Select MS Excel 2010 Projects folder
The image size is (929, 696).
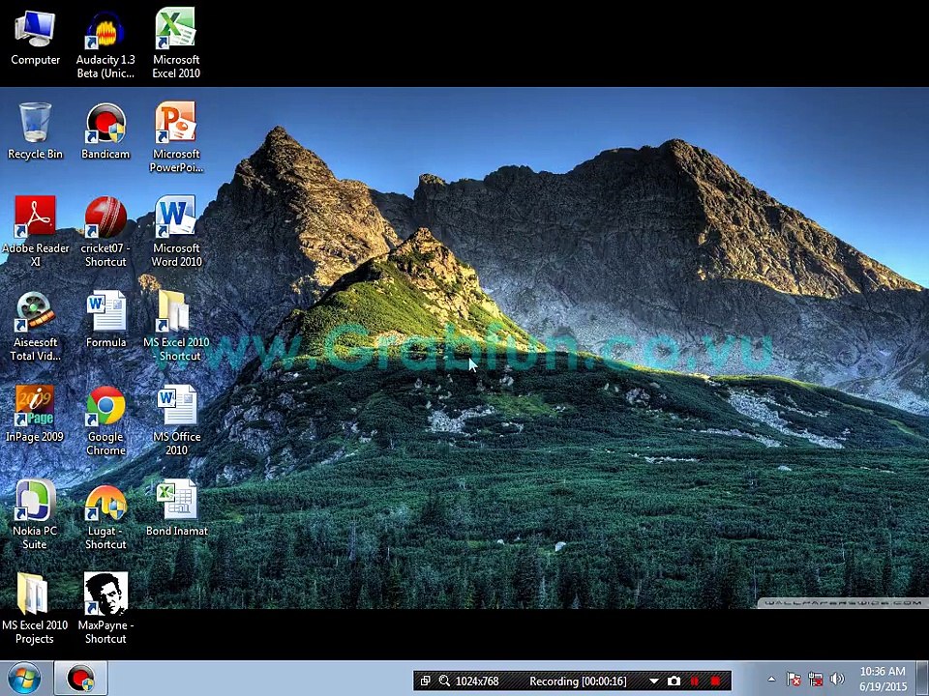coord(35,608)
